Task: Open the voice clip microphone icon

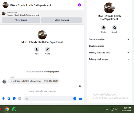Action: (3, 99)
